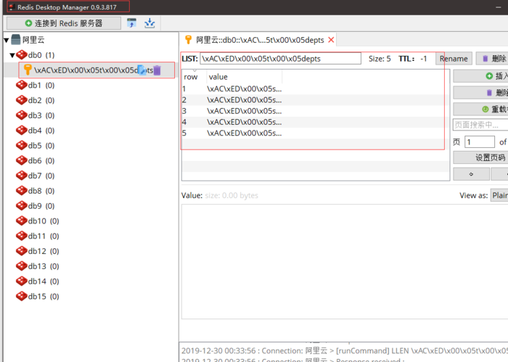The height and width of the screenshot is (362, 508).
Task: Select list row 4 value
Action: (245, 122)
